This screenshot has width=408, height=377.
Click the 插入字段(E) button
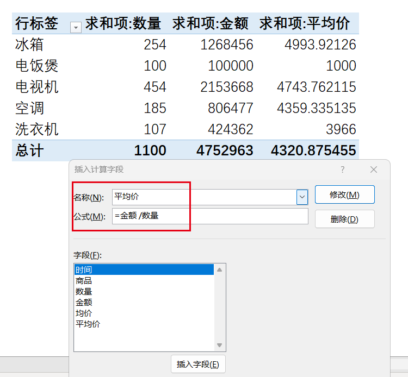[x=198, y=364]
